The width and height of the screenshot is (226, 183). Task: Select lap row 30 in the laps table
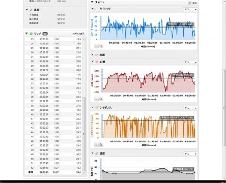click(53, 70)
